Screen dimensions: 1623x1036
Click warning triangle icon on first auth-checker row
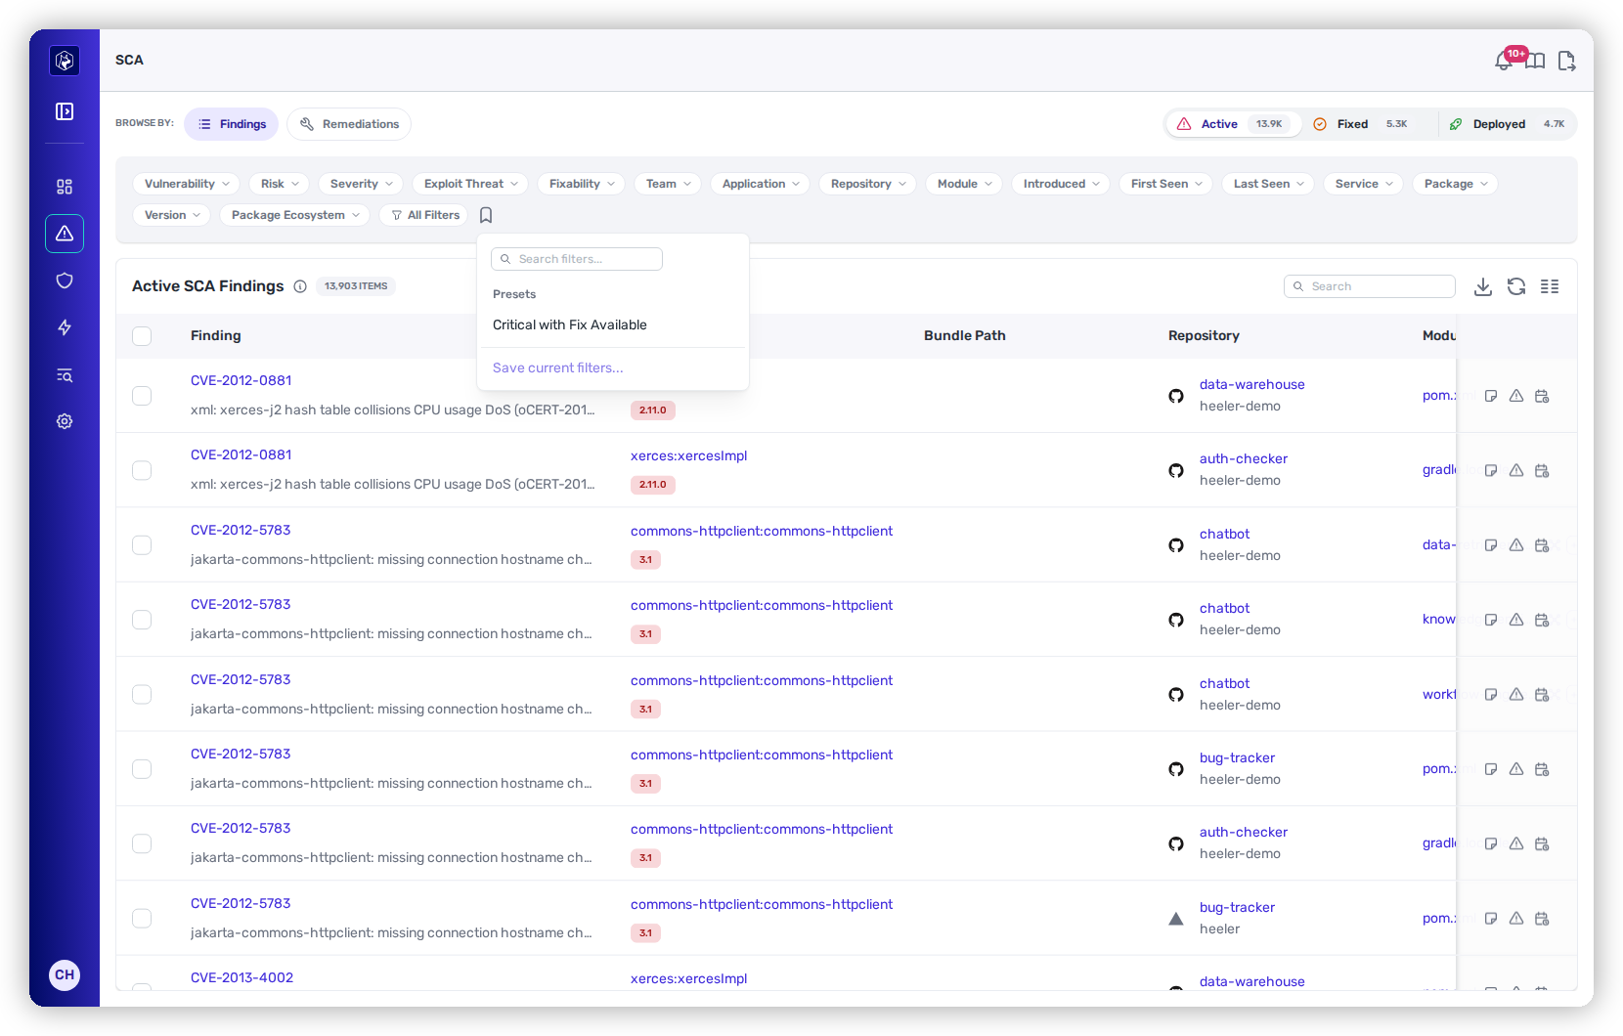click(1516, 470)
